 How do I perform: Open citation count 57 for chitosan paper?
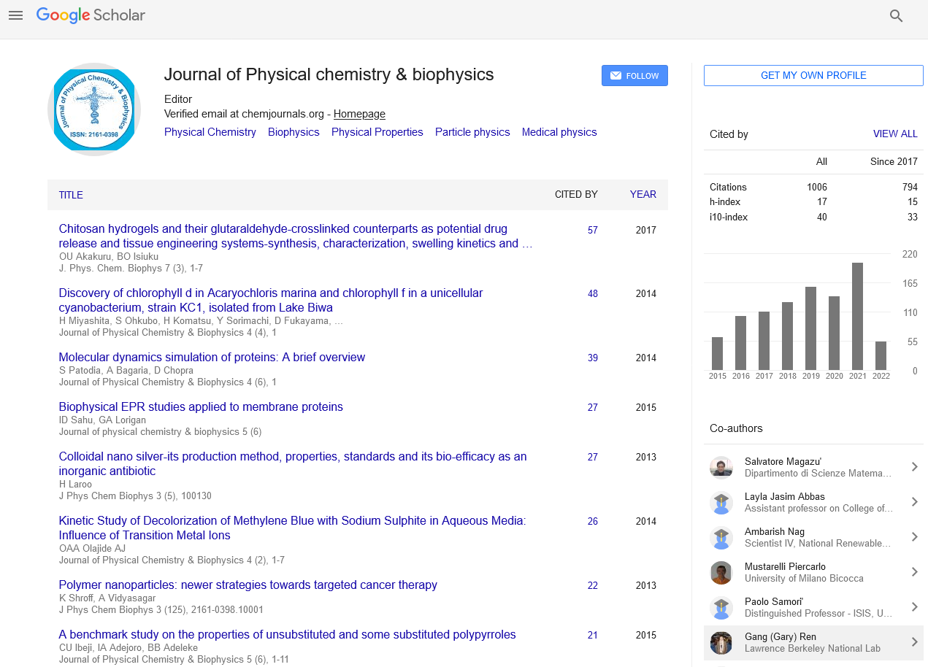click(592, 230)
